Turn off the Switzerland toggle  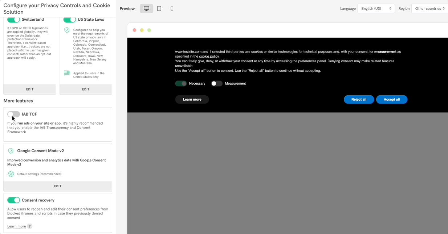point(13,20)
